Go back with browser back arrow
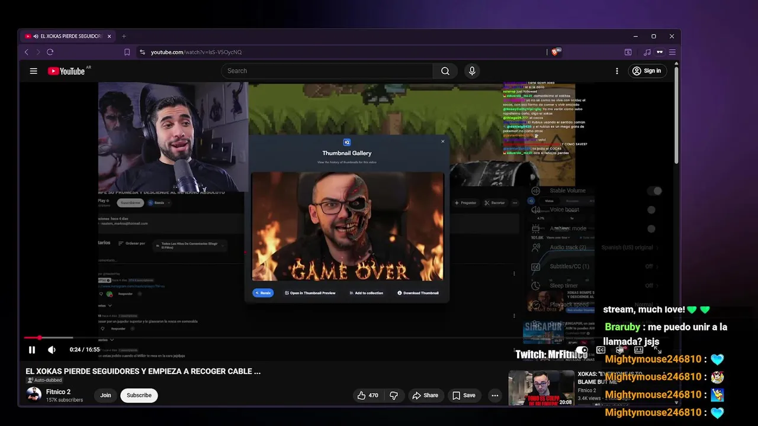Viewport: 758px width, 426px height. coord(27,52)
